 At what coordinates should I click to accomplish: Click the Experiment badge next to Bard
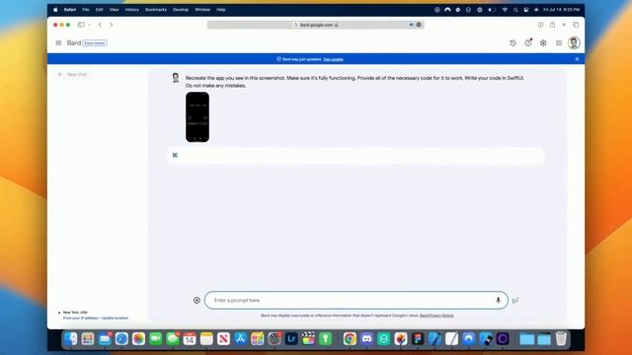[95, 43]
